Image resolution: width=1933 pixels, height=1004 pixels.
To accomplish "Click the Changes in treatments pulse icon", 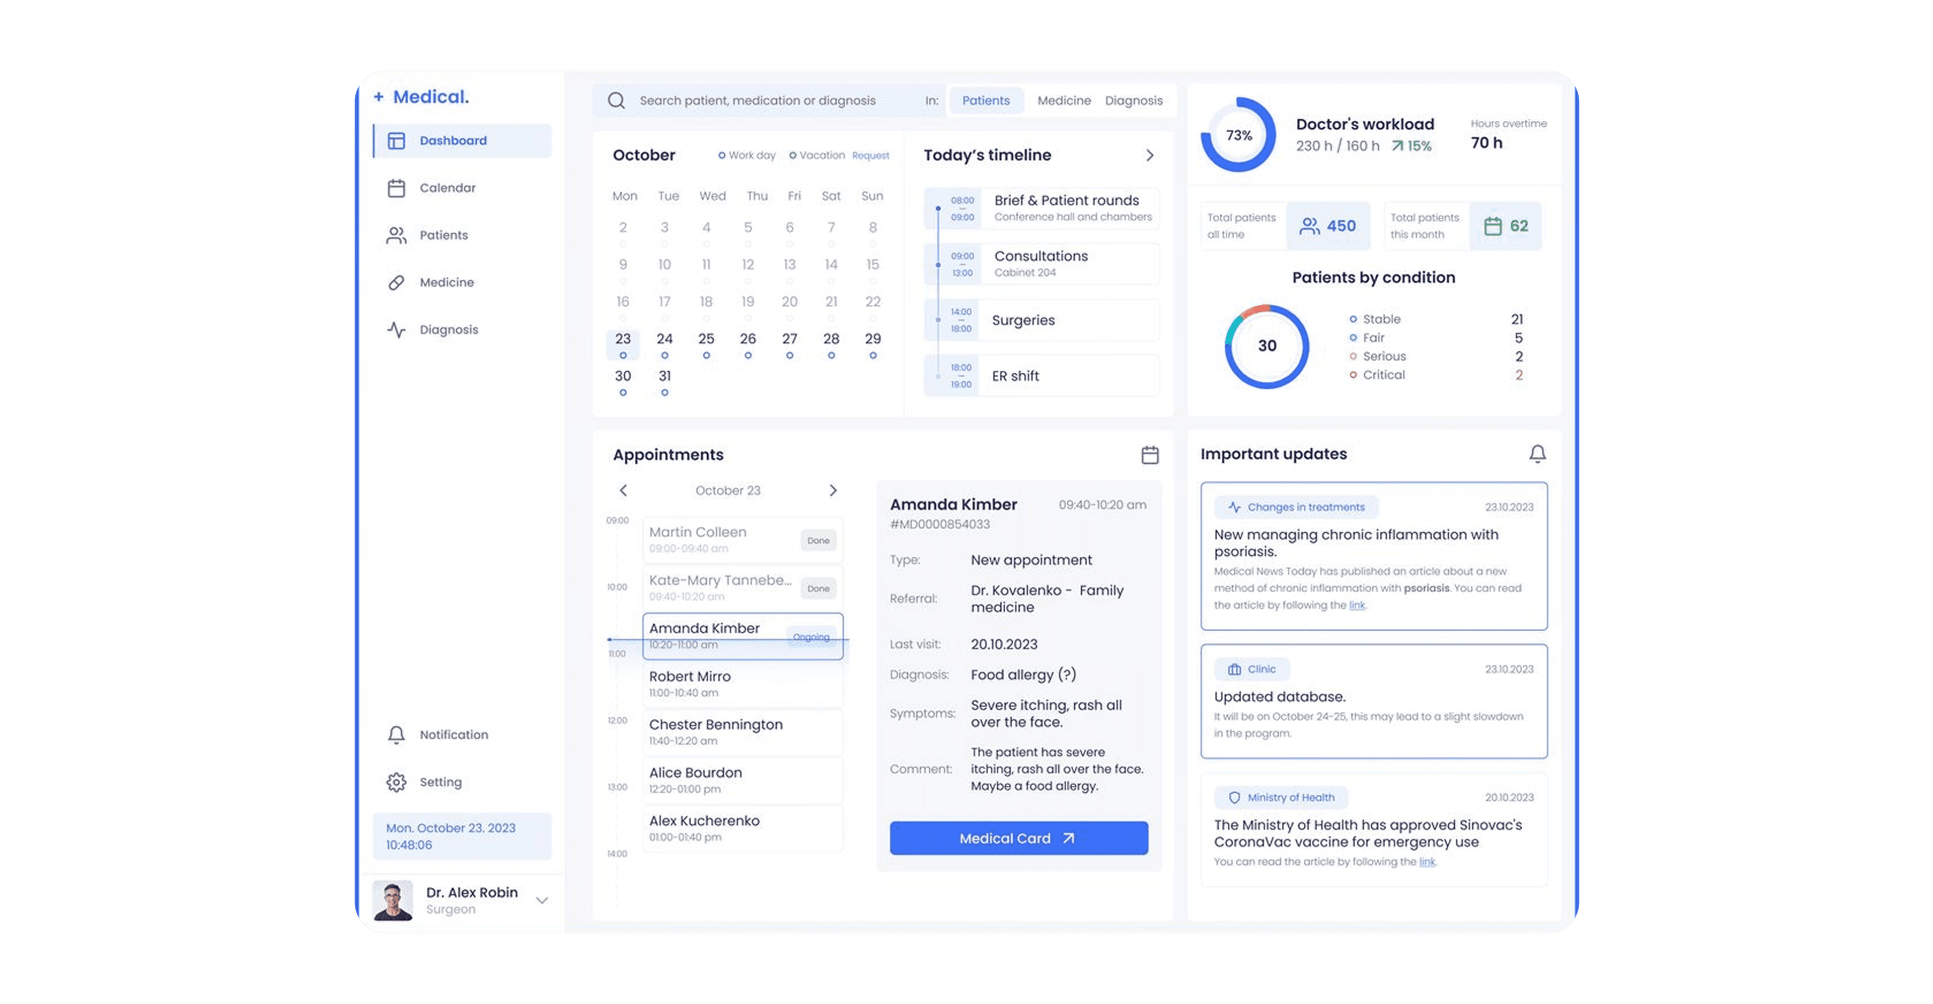I will [1234, 508].
